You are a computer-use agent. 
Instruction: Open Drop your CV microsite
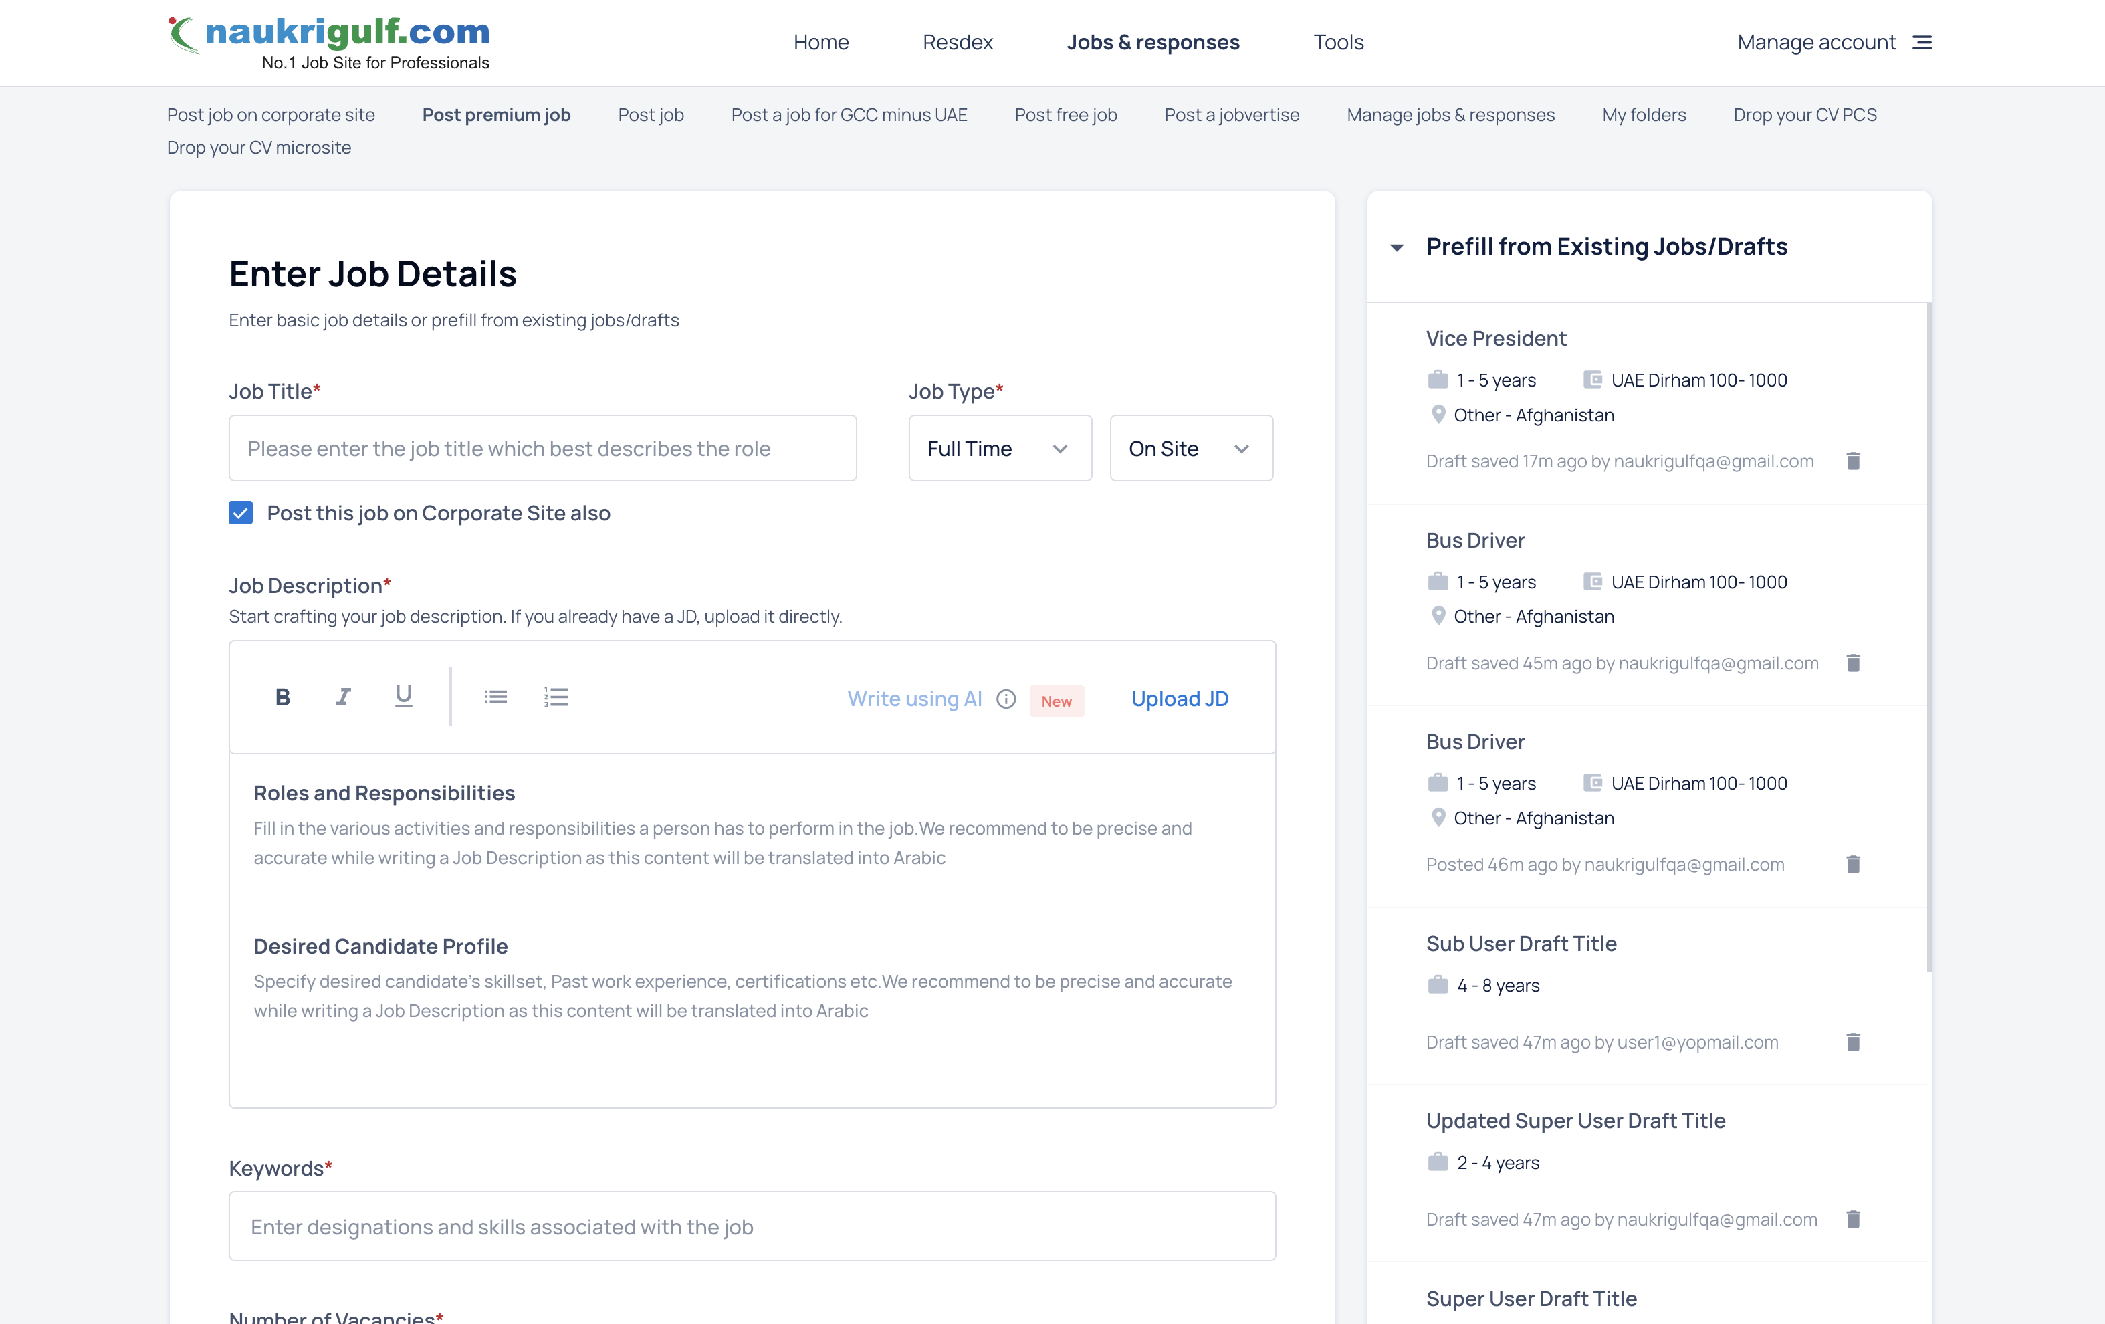pyautogui.click(x=259, y=148)
